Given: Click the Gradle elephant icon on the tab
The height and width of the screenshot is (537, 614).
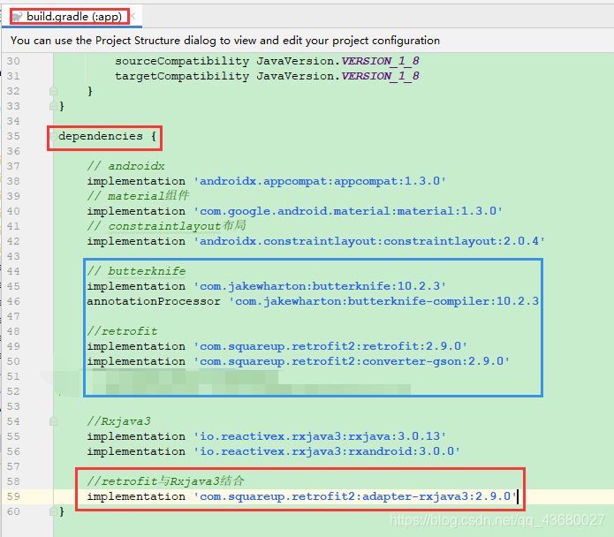Looking at the screenshot, I should pyautogui.click(x=18, y=17).
